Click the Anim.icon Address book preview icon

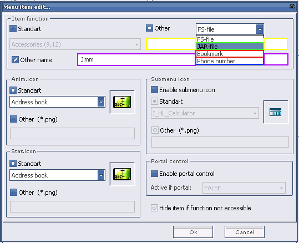122,102
